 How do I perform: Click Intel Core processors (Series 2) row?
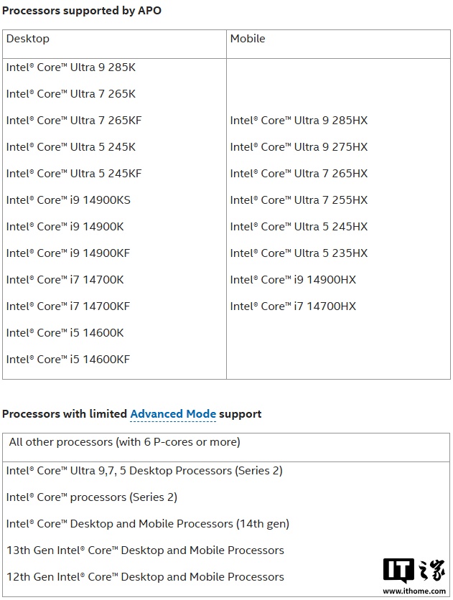click(92, 497)
